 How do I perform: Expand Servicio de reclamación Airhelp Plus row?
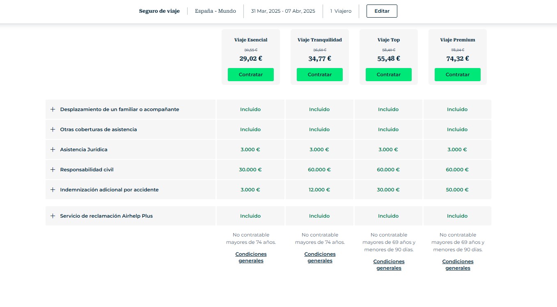(131, 216)
